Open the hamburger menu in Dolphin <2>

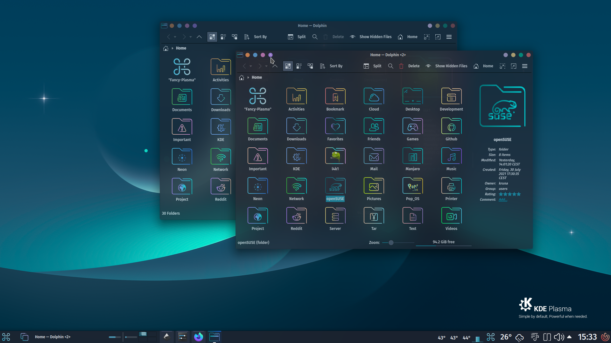coord(525,66)
